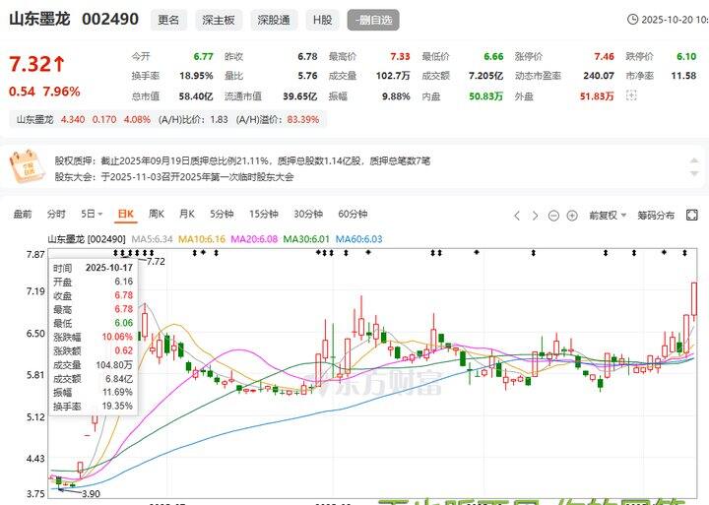709x505 pixels.
Task: Toggle fullscreen chart icon
Action: [x=692, y=216]
